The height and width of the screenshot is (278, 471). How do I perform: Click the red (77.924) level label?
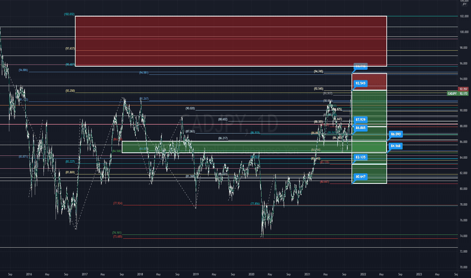tap(118, 204)
